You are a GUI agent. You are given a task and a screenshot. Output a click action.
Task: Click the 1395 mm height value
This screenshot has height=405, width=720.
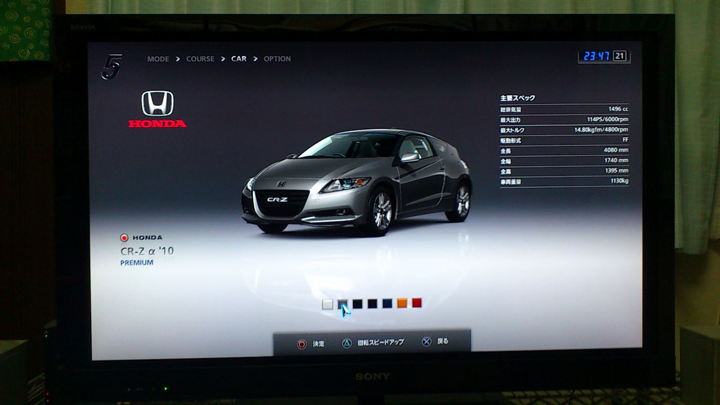[x=616, y=170]
